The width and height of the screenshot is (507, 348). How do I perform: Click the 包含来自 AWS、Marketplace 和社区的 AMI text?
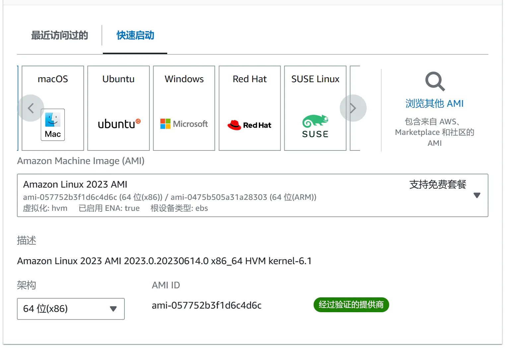(435, 132)
